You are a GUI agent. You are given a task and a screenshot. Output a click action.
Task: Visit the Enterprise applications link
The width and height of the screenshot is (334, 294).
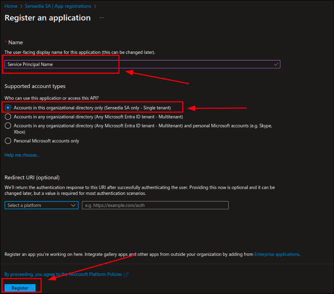(276, 254)
